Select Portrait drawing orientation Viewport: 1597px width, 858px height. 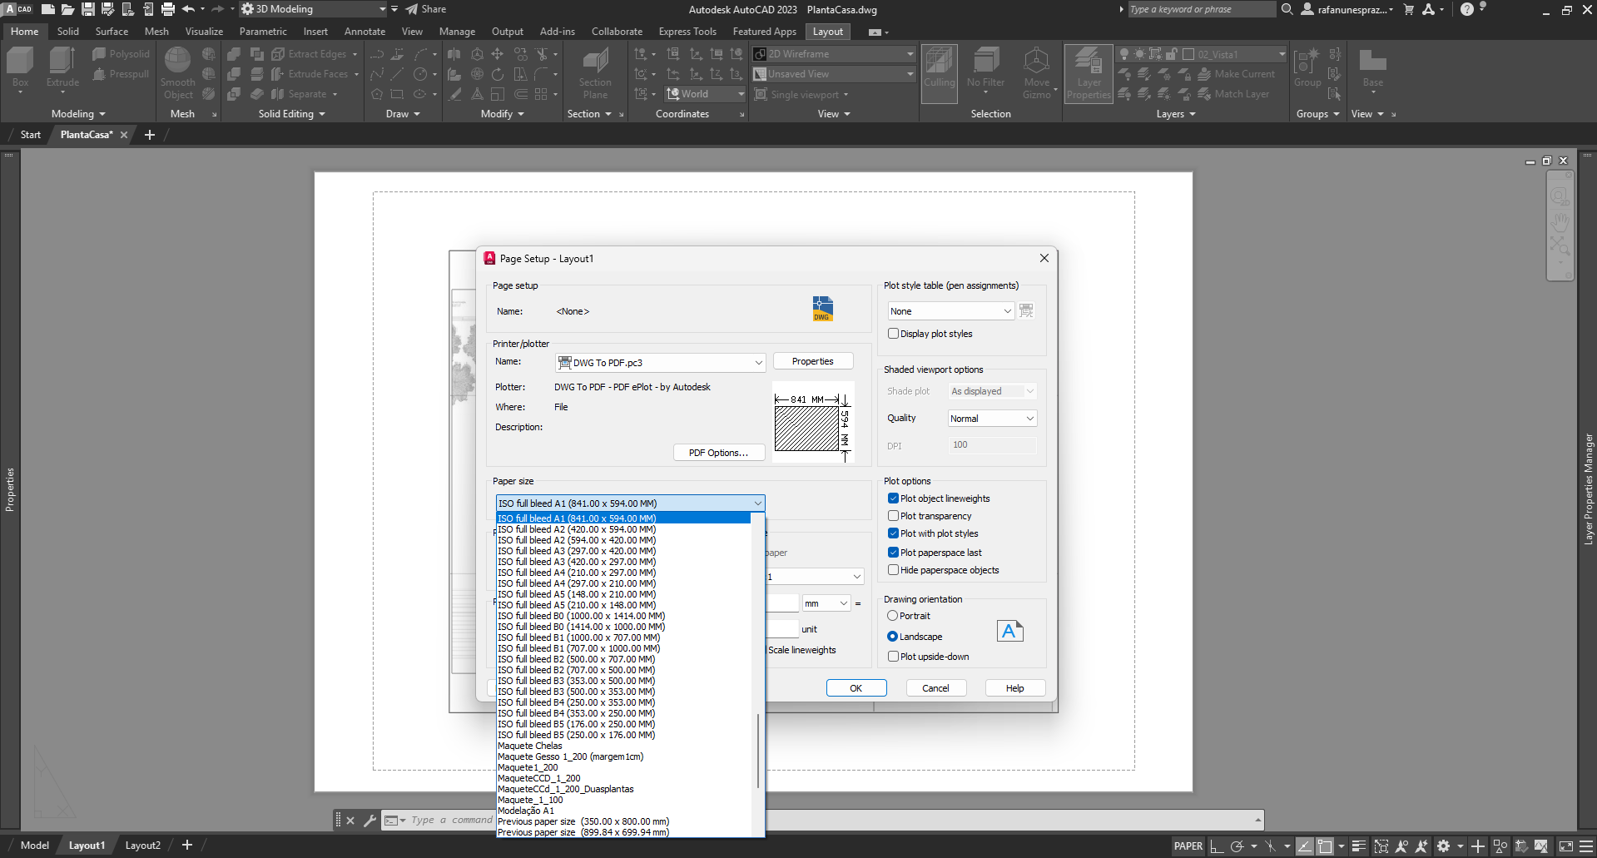point(893,616)
